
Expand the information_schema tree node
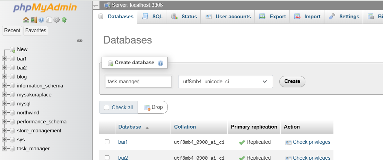[5, 86]
